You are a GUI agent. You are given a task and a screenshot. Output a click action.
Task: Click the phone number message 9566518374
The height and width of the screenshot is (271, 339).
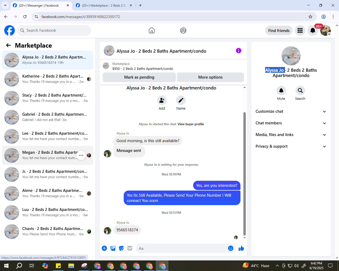tap(127, 230)
